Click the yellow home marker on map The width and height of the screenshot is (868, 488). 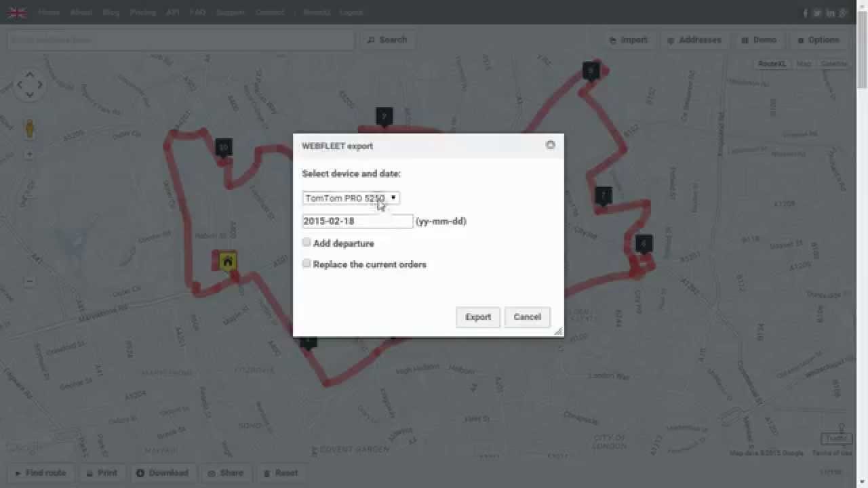pyautogui.click(x=228, y=261)
